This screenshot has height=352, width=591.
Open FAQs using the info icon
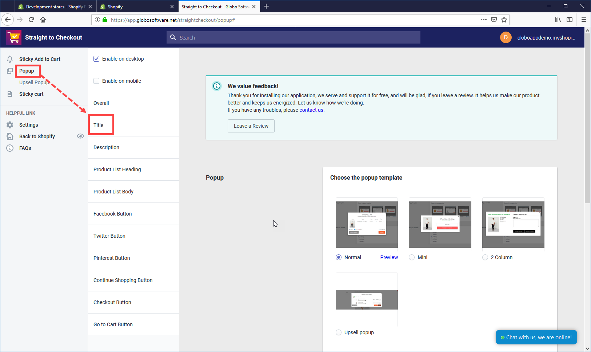(10, 148)
